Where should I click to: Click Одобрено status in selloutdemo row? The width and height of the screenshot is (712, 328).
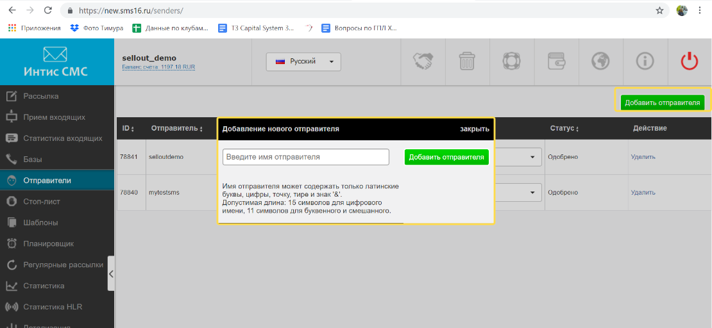coord(563,157)
